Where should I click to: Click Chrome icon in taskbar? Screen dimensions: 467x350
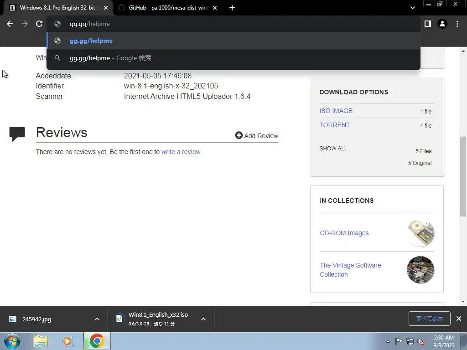(x=97, y=341)
